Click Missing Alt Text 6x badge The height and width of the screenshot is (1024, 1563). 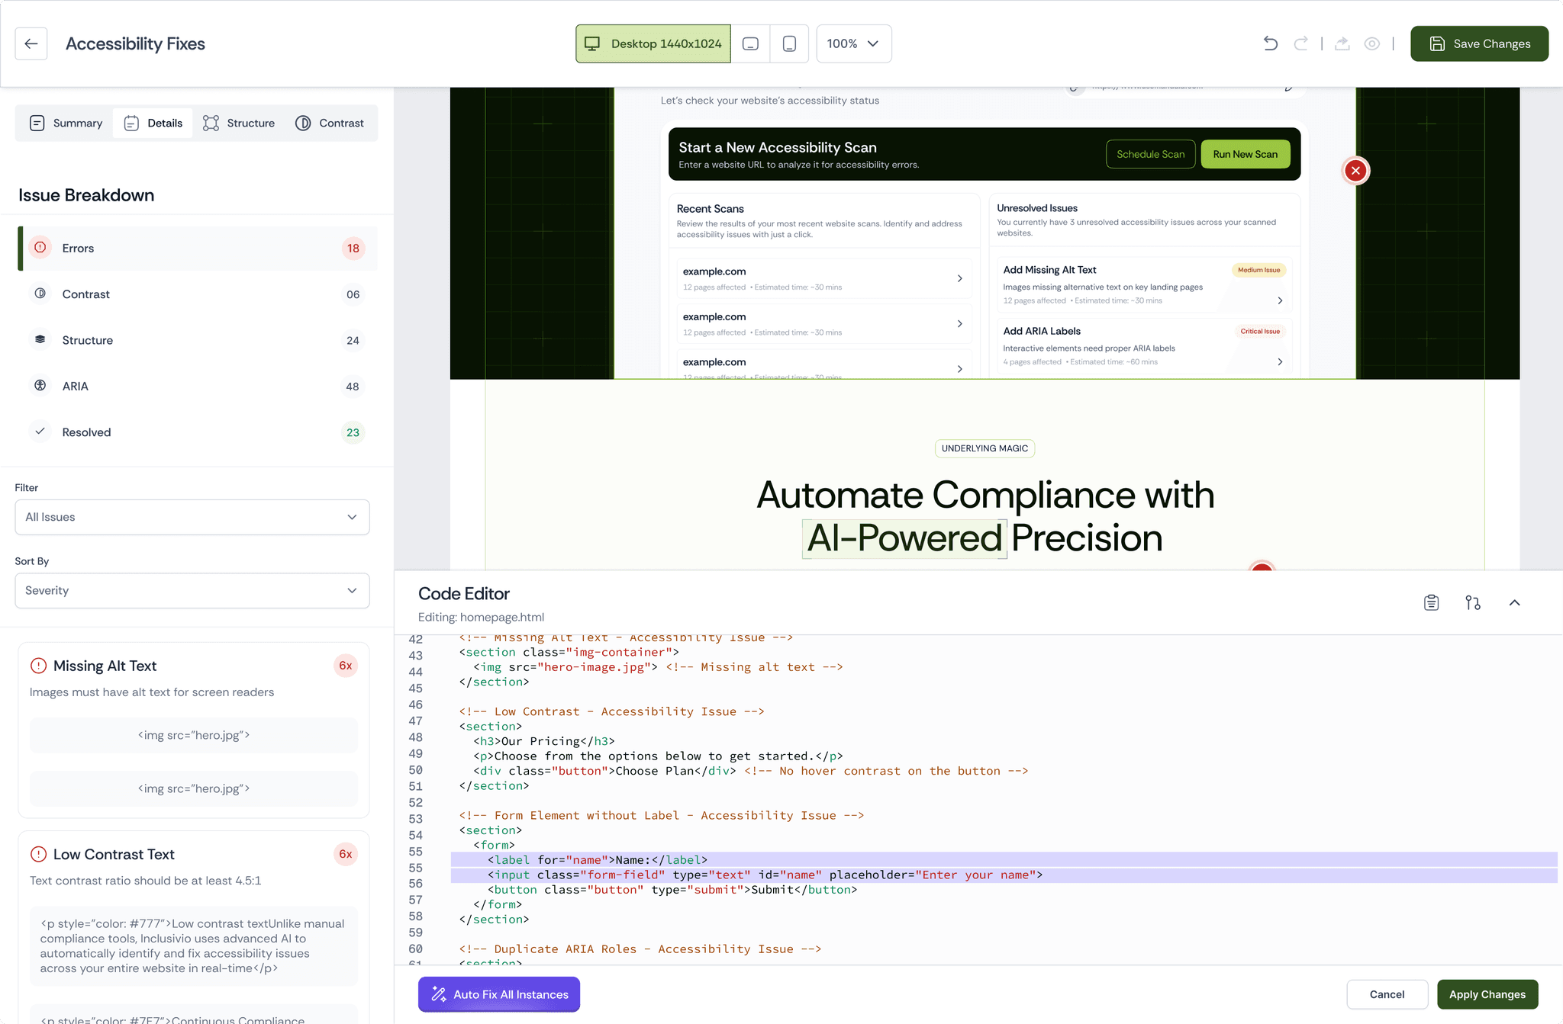click(x=346, y=666)
